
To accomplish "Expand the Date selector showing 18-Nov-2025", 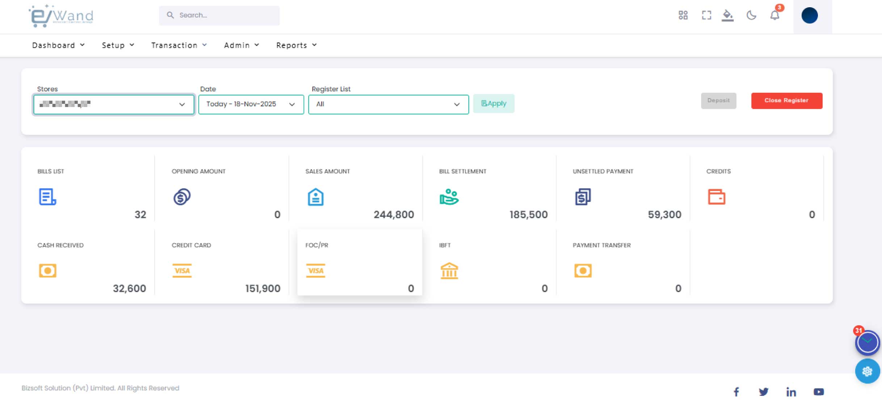I will (x=251, y=105).
